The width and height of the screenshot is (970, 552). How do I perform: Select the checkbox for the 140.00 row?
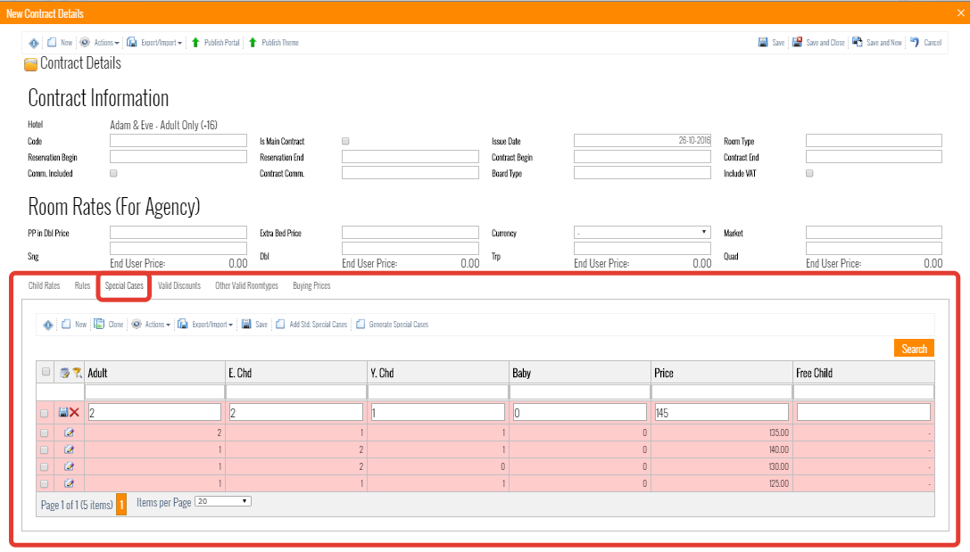(x=45, y=450)
